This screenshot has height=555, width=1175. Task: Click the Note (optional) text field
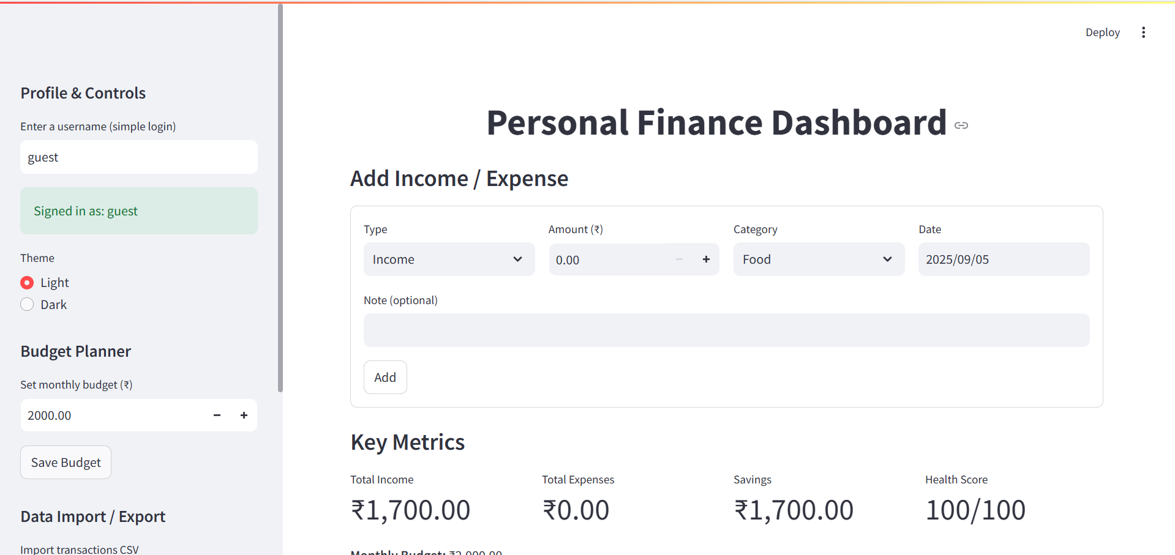pos(726,330)
